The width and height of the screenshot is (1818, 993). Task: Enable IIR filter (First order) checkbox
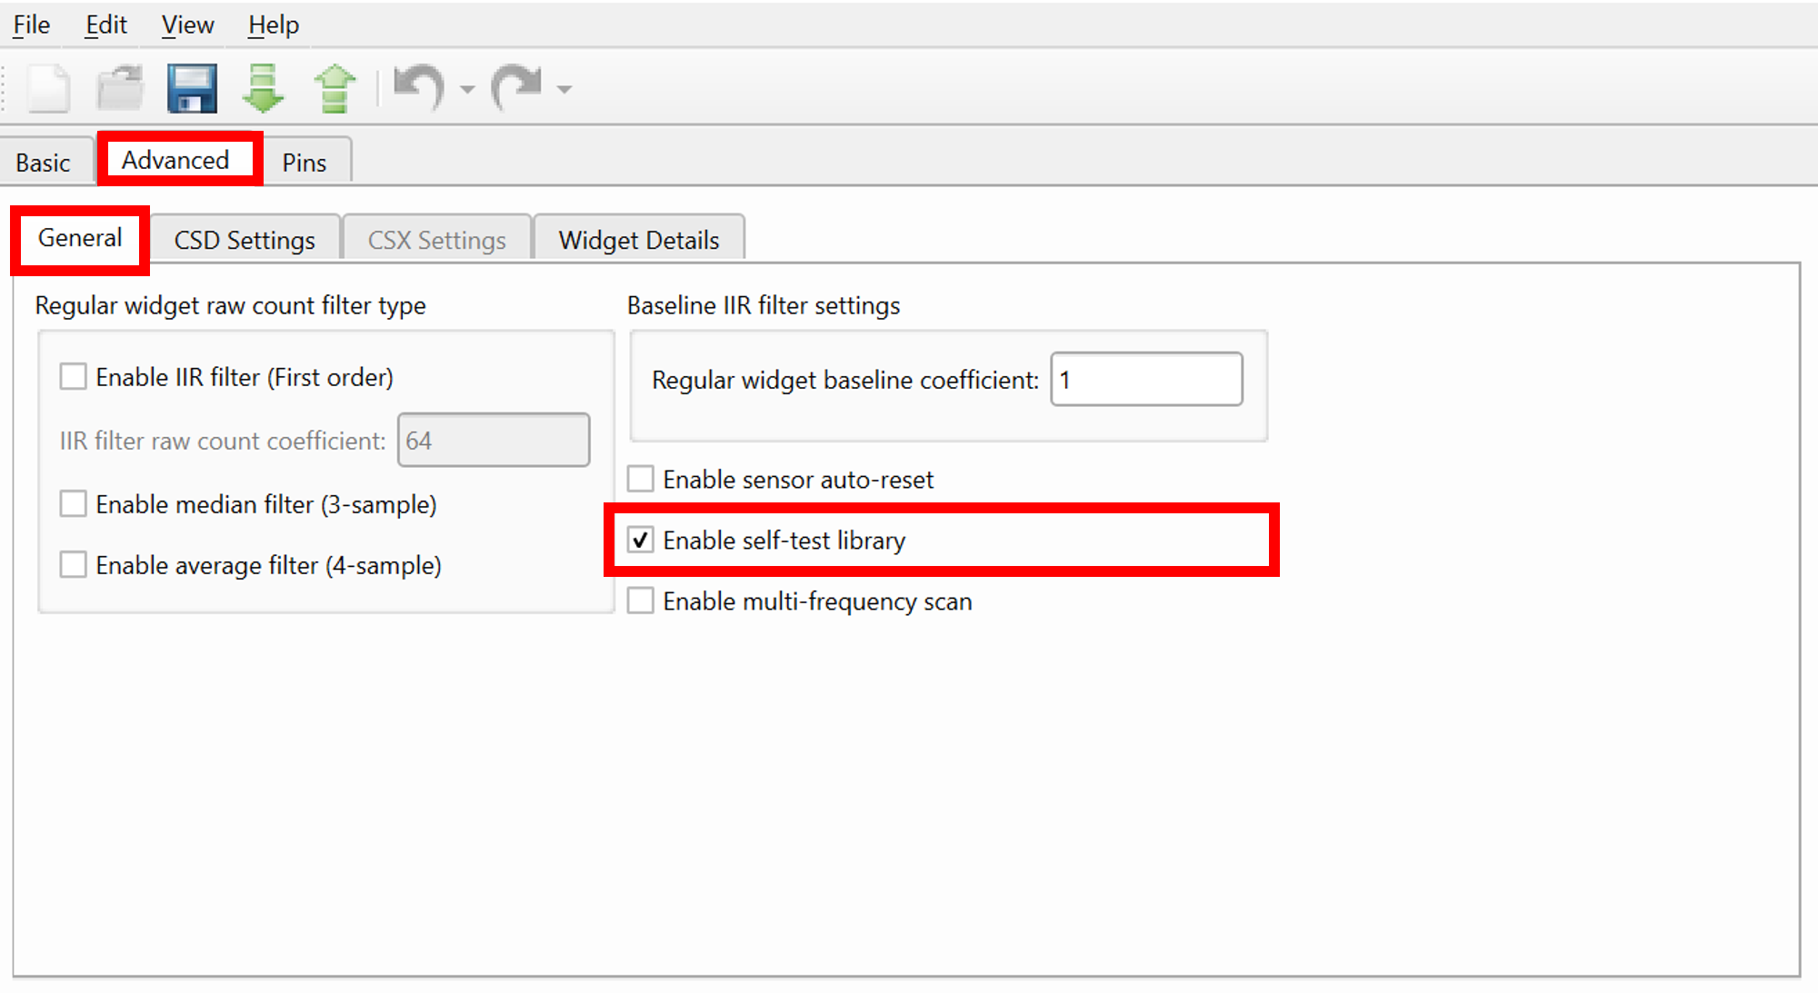[74, 376]
